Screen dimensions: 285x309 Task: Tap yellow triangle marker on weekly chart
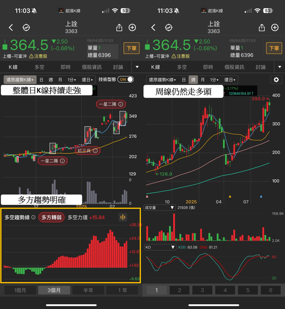coord(230,196)
